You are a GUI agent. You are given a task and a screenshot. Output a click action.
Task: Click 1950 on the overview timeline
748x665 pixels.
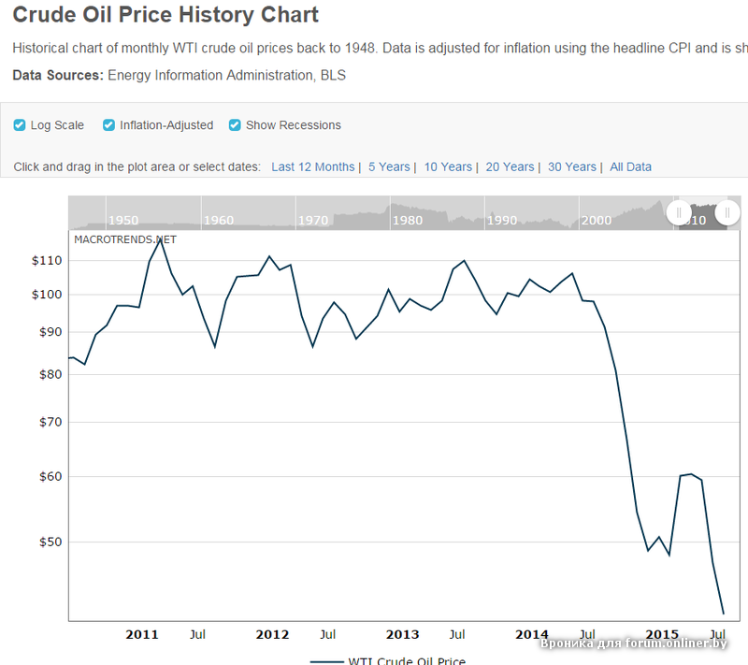123,221
